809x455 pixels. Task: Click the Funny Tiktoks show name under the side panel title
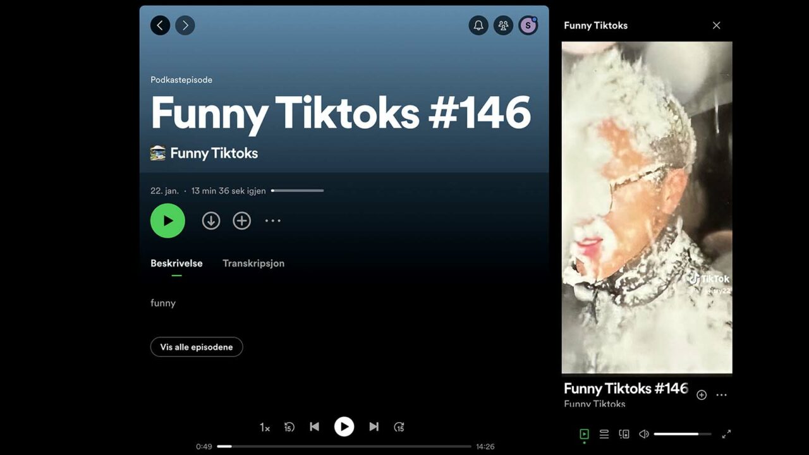(595, 404)
